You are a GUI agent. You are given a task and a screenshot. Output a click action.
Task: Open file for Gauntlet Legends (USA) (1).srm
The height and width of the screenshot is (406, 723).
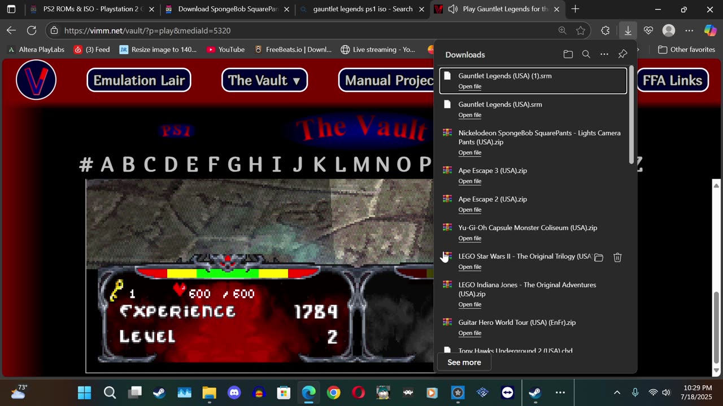(x=469, y=86)
